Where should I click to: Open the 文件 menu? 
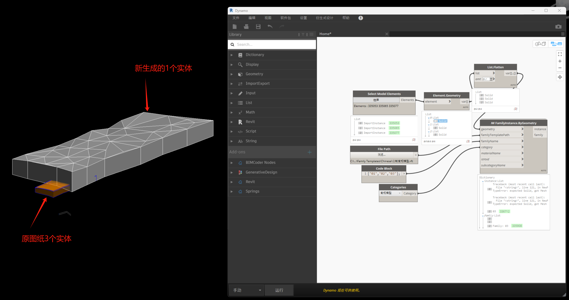point(236,18)
